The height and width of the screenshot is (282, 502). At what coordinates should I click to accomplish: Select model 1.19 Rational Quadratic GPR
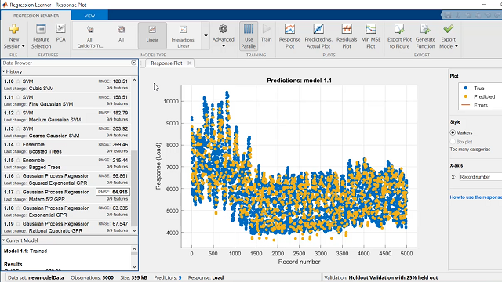(x=66, y=227)
